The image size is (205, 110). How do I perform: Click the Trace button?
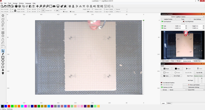(183, 19)
